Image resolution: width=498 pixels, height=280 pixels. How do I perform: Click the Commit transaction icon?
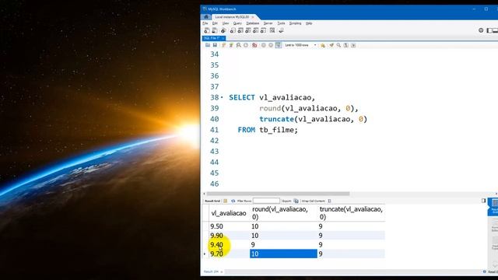pos(263,45)
